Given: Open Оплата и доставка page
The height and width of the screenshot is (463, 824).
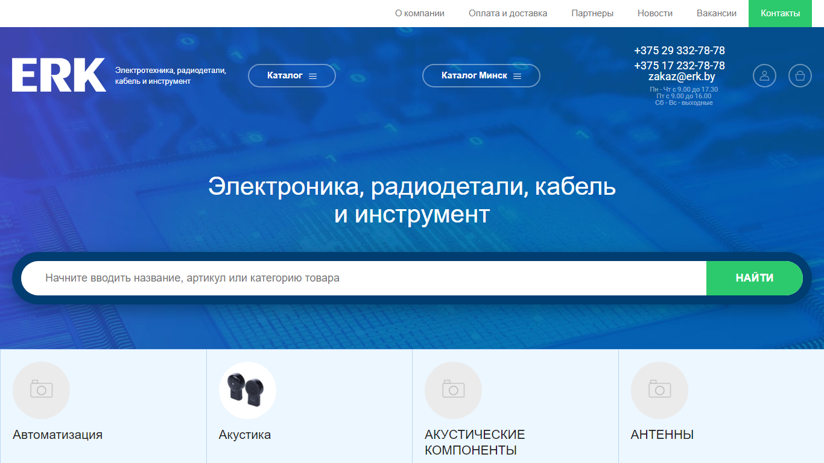Looking at the screenshot, I should [x=508, y=13].
